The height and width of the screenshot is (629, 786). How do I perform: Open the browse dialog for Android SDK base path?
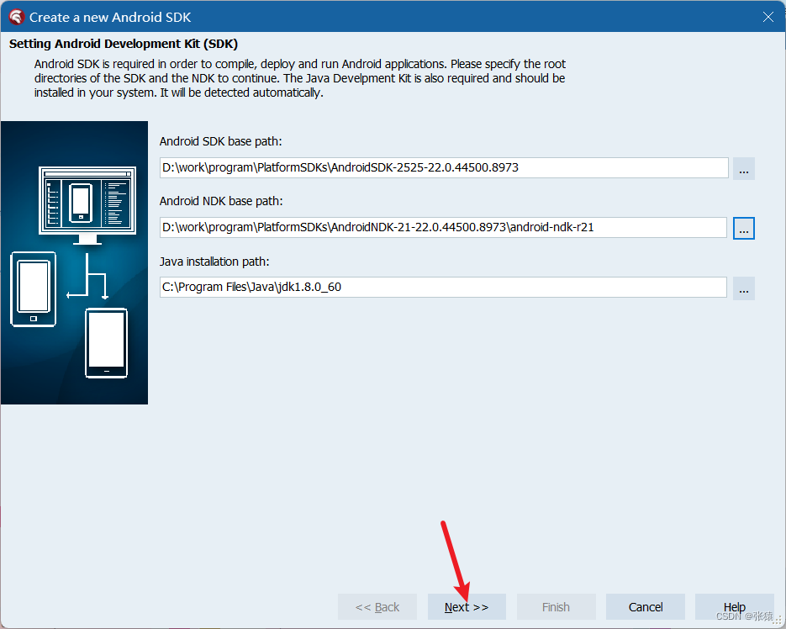[743, 167]
